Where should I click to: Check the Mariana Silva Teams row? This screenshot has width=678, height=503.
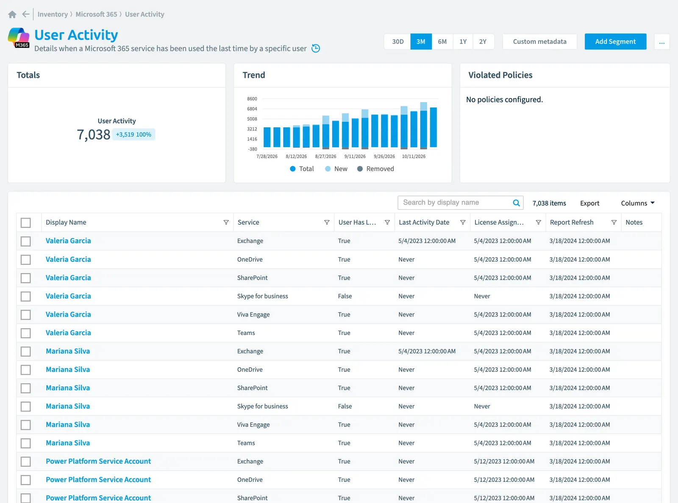click(26, 443)
